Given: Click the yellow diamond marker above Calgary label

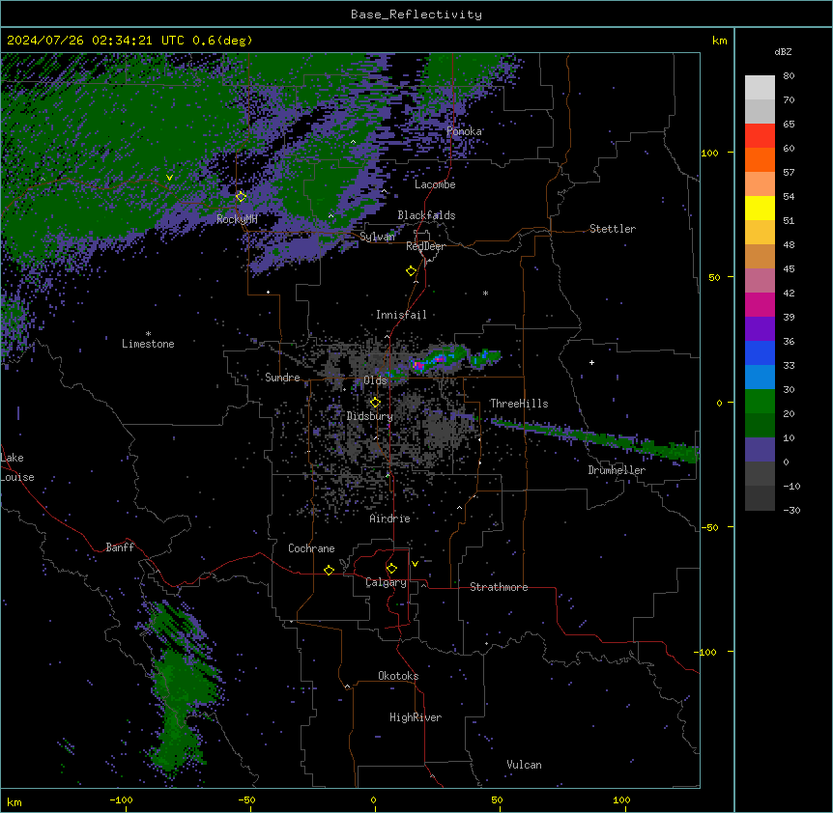Looking at the screenshot, I should 391,569.
